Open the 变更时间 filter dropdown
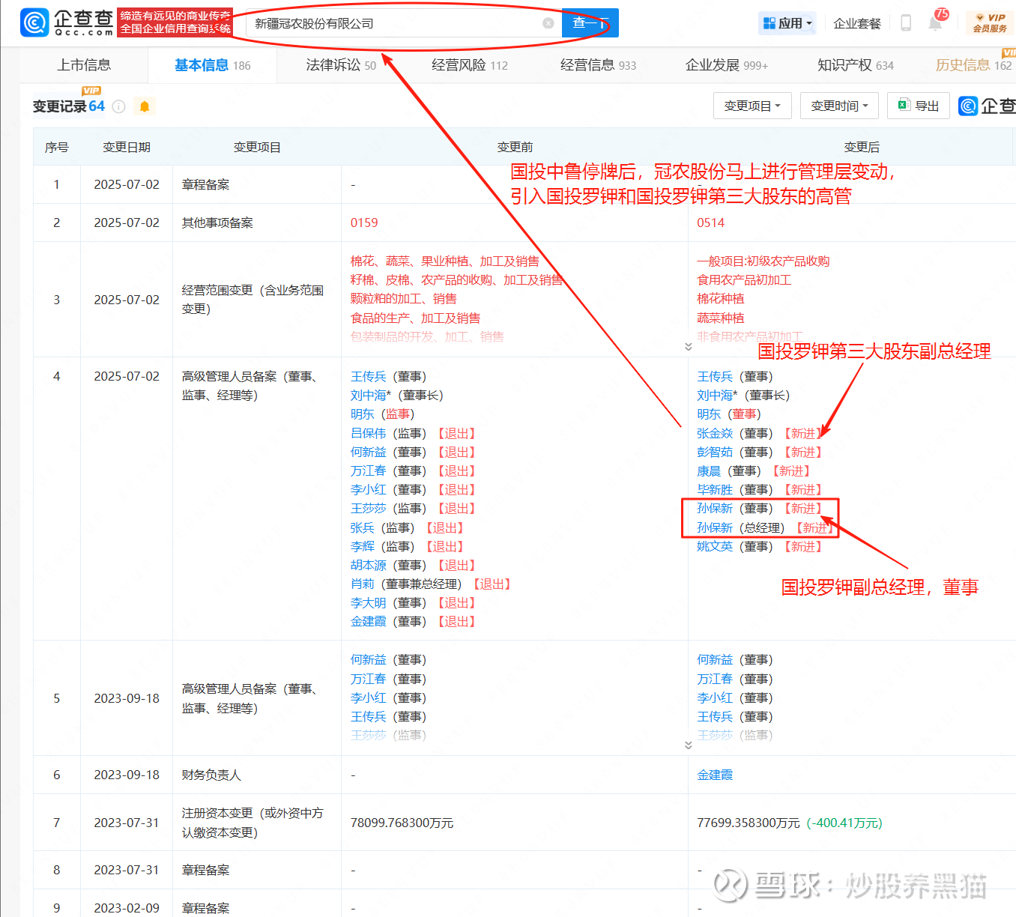Screen dimensions: 1016x917 coord(839,106)
